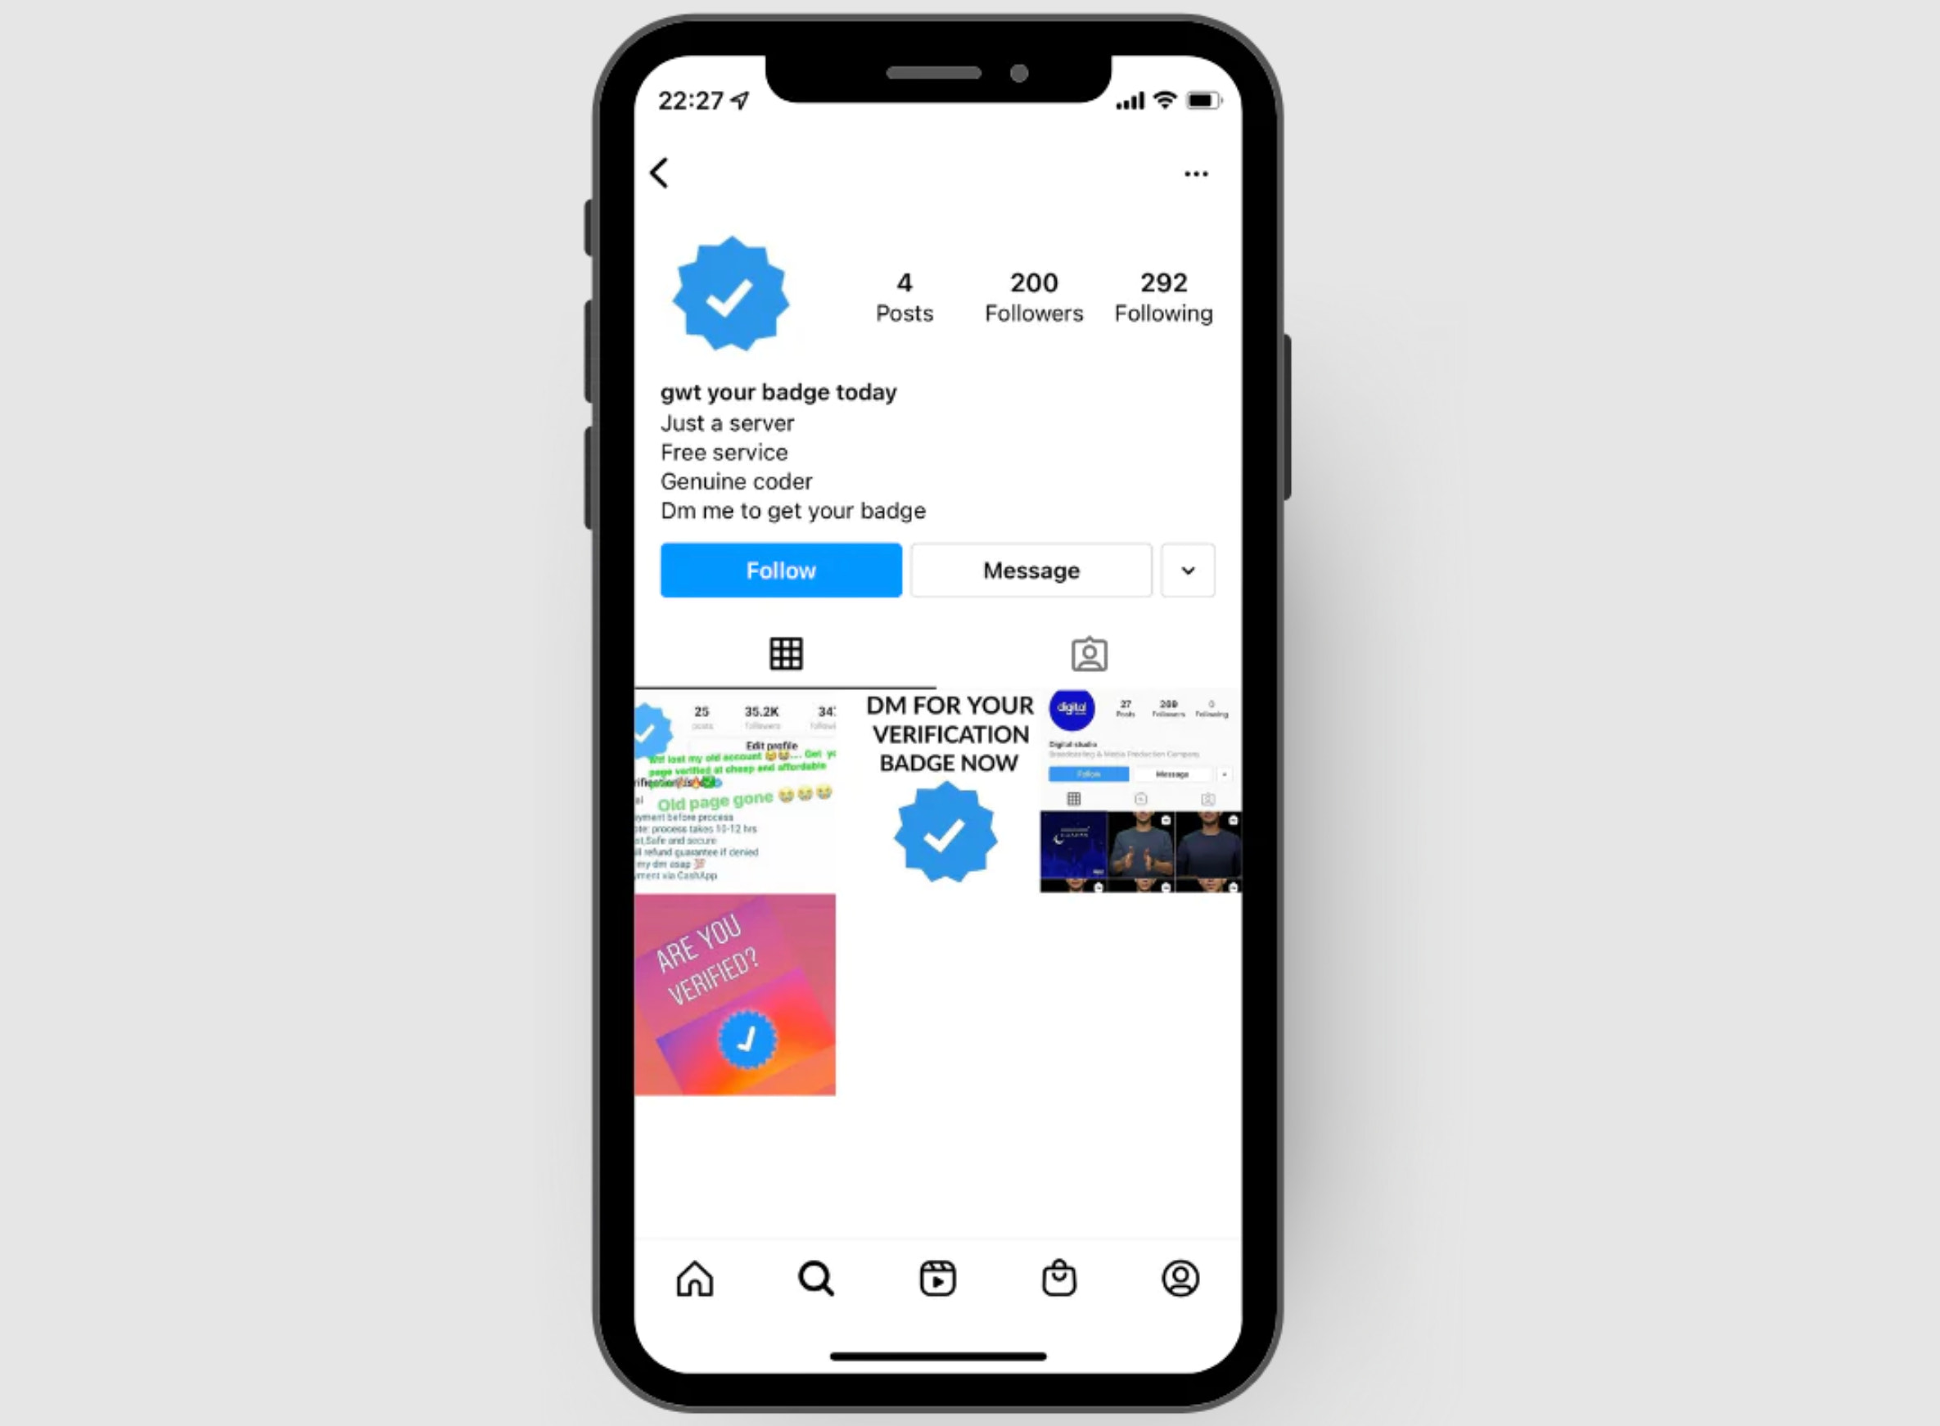Tap the verified badge profile icon
The height and width of the screenshot is (1426, 1940).
(x=733, y=296)
